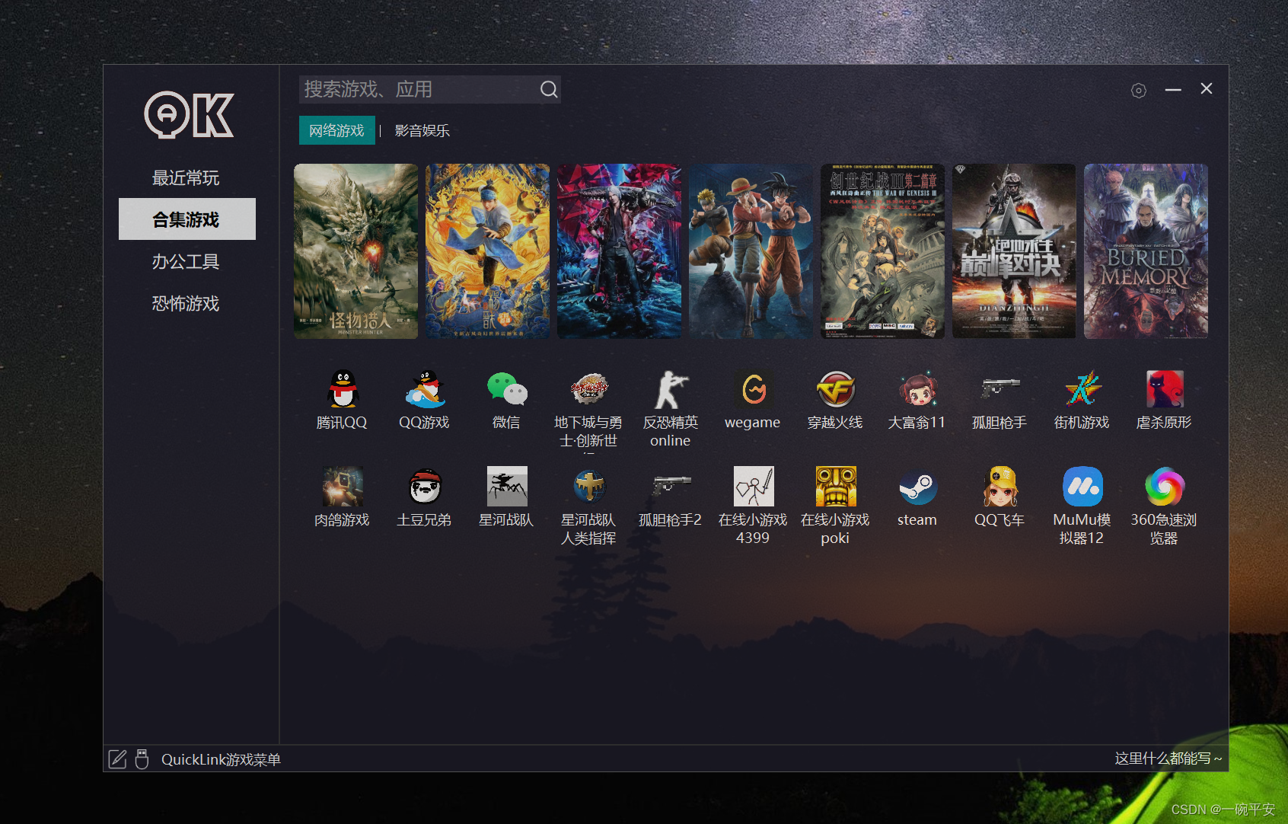The image size is (1288, 824).
Task: Open the yellow 新神榜 杨戬 poster
Action: [487, 251]
